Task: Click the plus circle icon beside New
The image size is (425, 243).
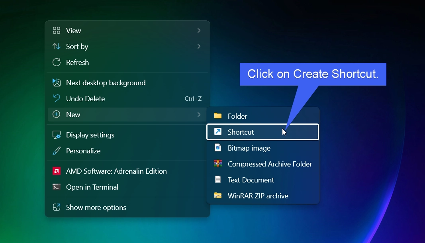Action: 57,114
